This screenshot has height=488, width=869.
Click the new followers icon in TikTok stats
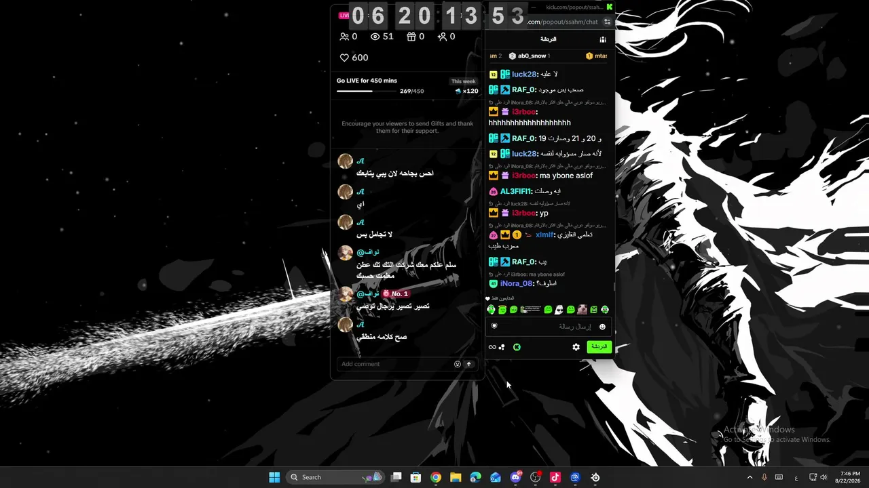(x=443, y=37)
